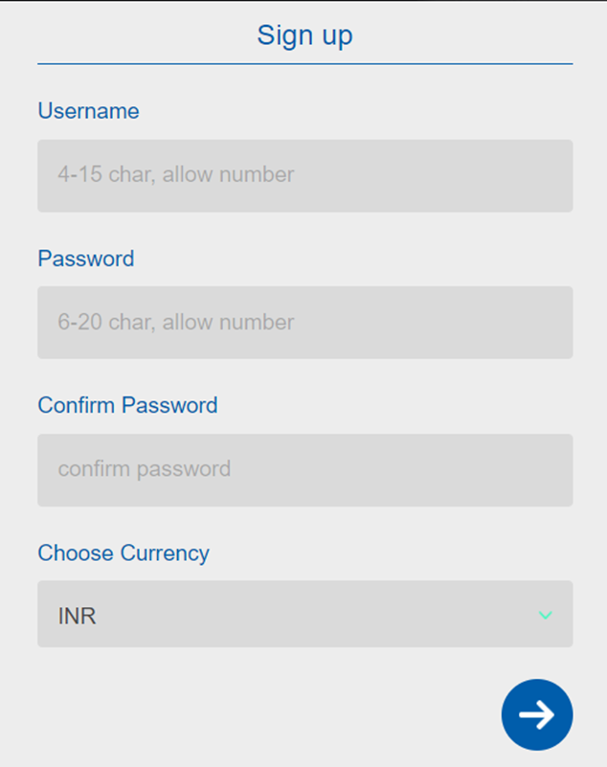
Task: Click the Password label above its field
Action: [86, 259]
